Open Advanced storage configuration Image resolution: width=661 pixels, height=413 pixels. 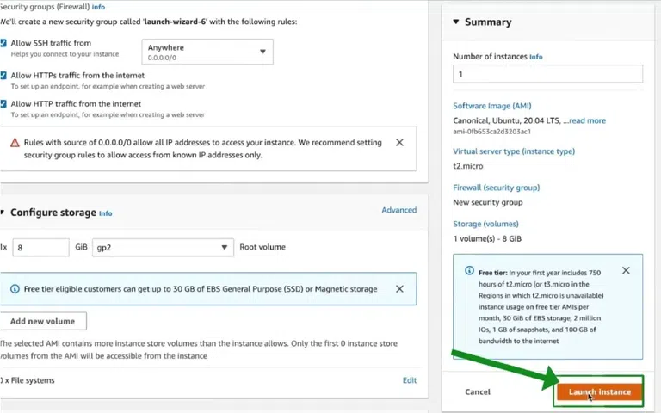[398, 210]
